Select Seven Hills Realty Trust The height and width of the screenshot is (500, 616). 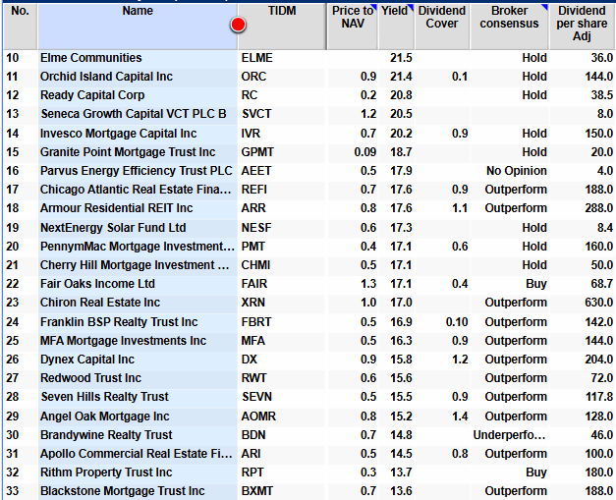click(x=104, y=397)
